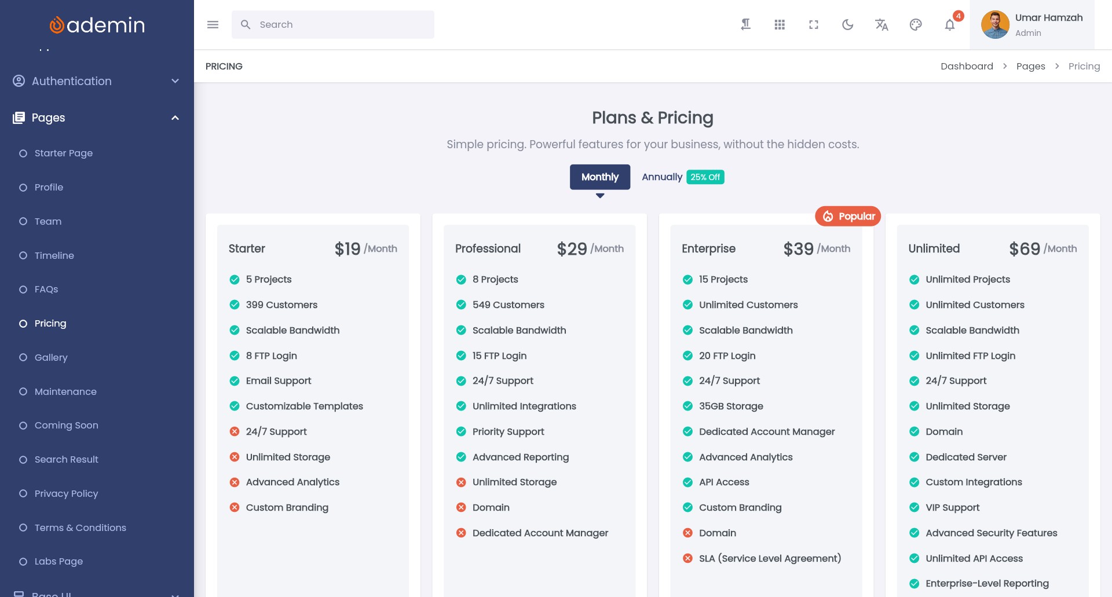Click the Pages breadcrumb link
The width and height of the screenshot is (1112, 597).
(1030, 66)
